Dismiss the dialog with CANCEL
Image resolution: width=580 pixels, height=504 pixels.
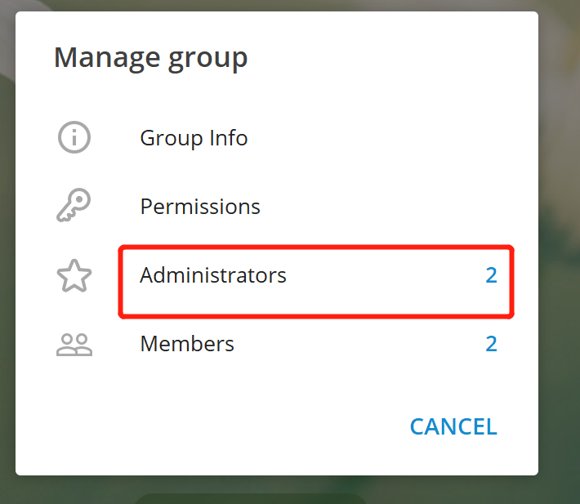coord(453,426)
